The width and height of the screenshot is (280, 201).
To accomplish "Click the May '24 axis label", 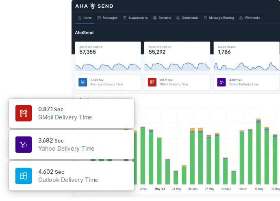I will tap(160, 189).
